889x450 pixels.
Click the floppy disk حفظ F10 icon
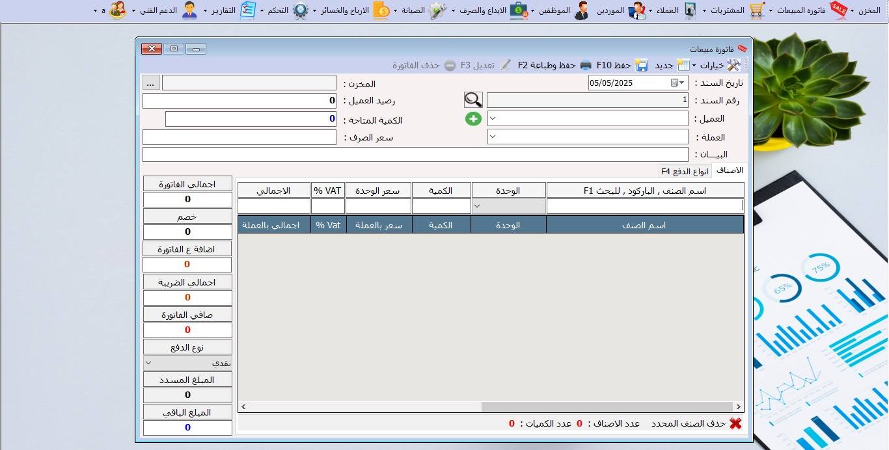click(x=642, y=65)
